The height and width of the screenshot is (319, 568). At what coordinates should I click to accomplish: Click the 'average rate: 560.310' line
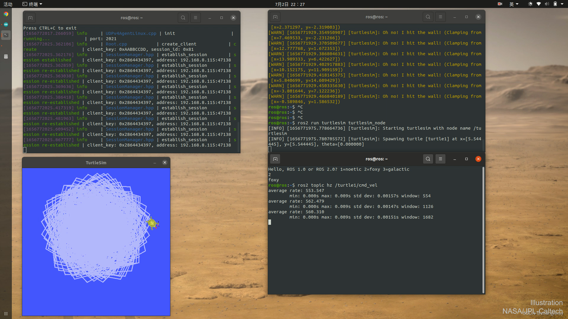(x=296, y=212)
